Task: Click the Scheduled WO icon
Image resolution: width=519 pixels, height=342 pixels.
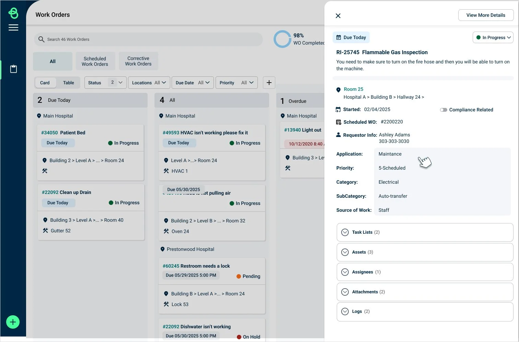Action: tap(338, 122)
